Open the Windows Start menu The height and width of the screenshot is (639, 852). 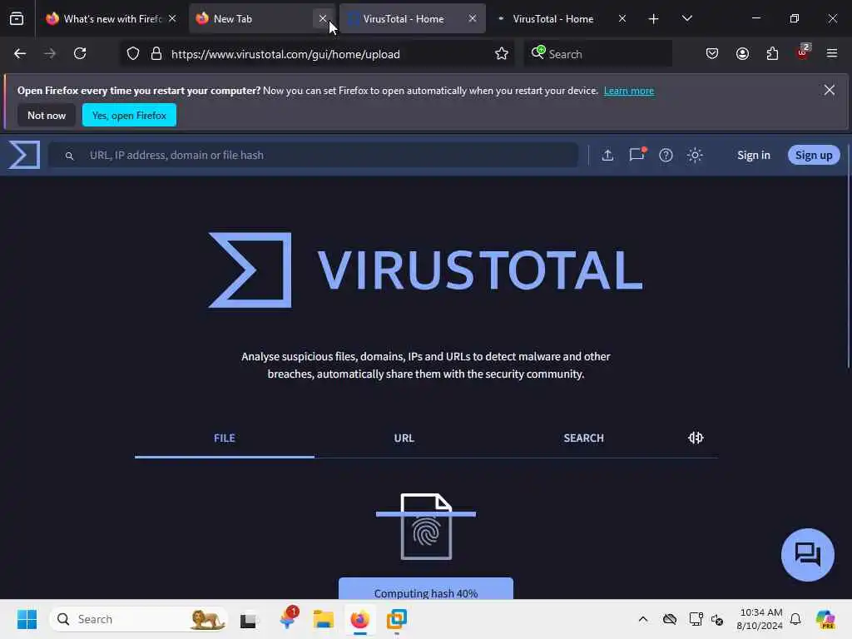[x=27, y=619]
